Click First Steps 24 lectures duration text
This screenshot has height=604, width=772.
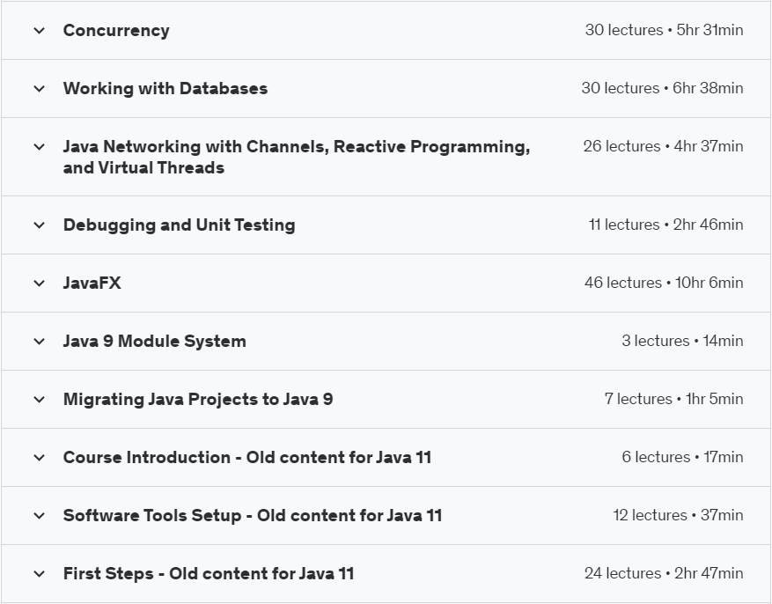663,574
